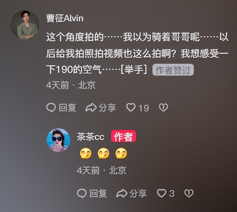Tap the comment text mentioning 190的空气

pos(137,54)
